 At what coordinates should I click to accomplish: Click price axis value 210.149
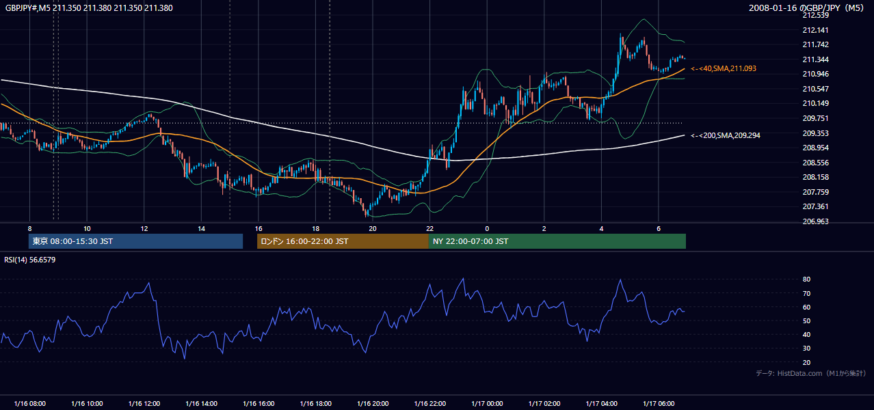pyautogui.click(x=815, y=103)
